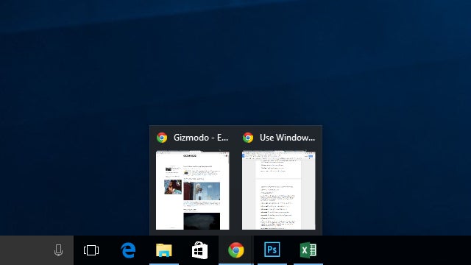This screenshot has width=471, height=265.
Task: Switch to Excel via taskbar icon
Action: (308, 250)
